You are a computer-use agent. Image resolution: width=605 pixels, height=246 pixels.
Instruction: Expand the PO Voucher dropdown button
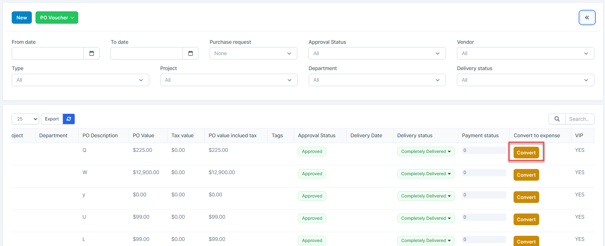57,18
